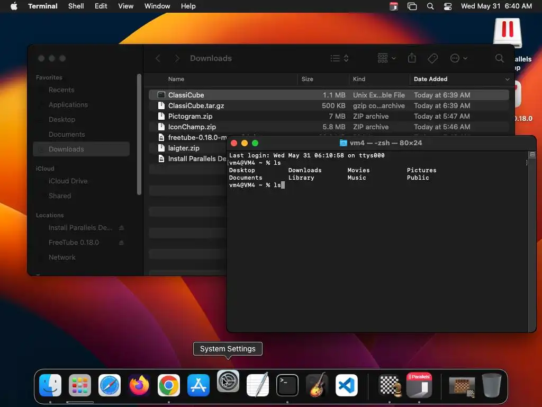Image resolution: width=542 pixels, height=407 pixels.
Task: Select the ClassiCube.tar.gz file
Action: pyautogui.click(x=329, y=105)
